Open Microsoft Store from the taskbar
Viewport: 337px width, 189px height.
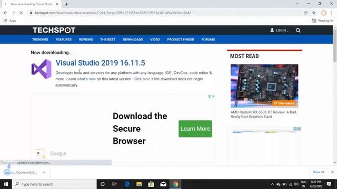[151, 184]
